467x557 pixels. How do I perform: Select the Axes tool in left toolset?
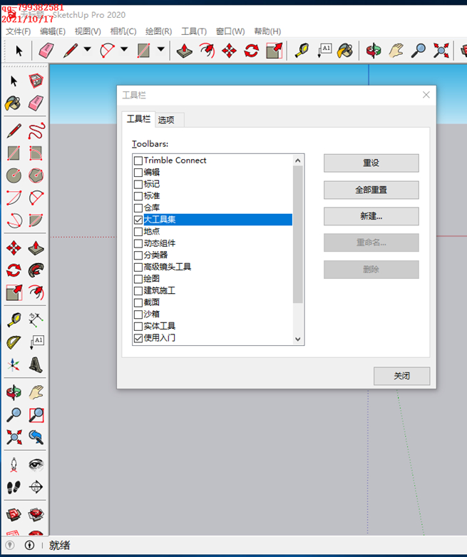(x=14, y=364)
